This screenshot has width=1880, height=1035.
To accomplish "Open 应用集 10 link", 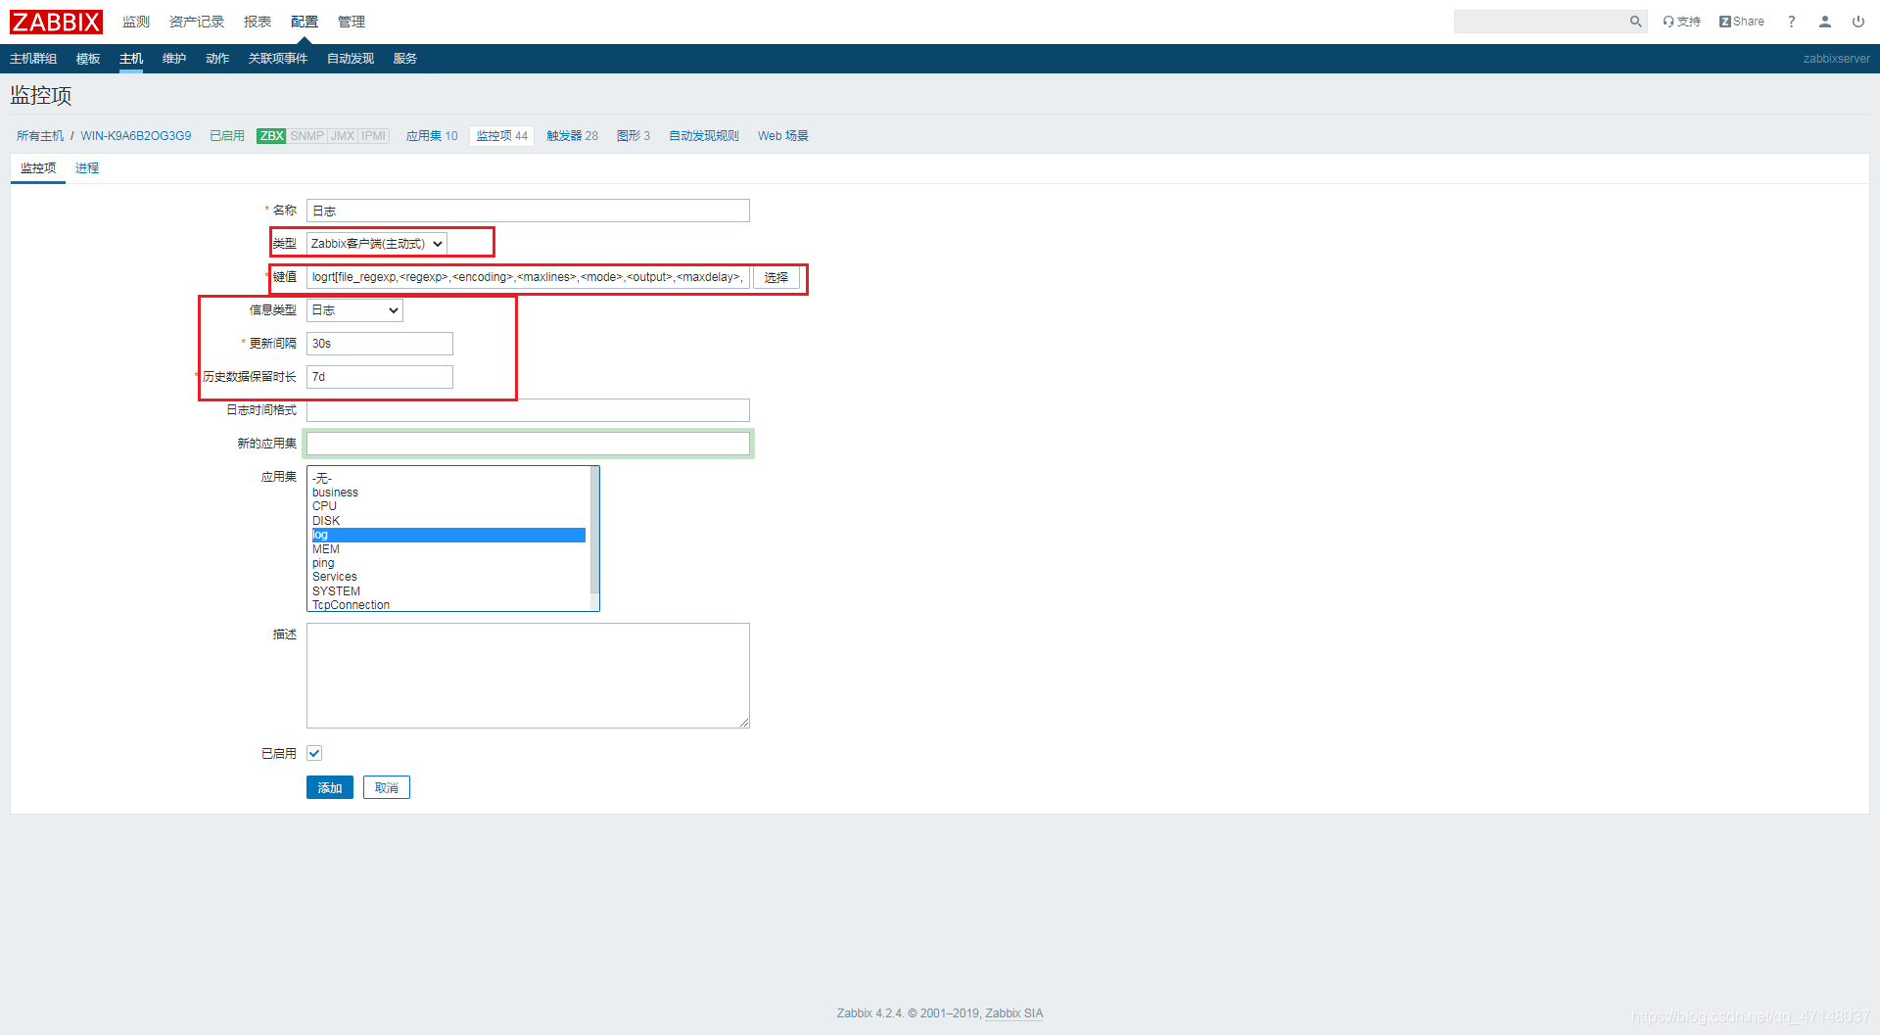I will (x=432, y=136).
